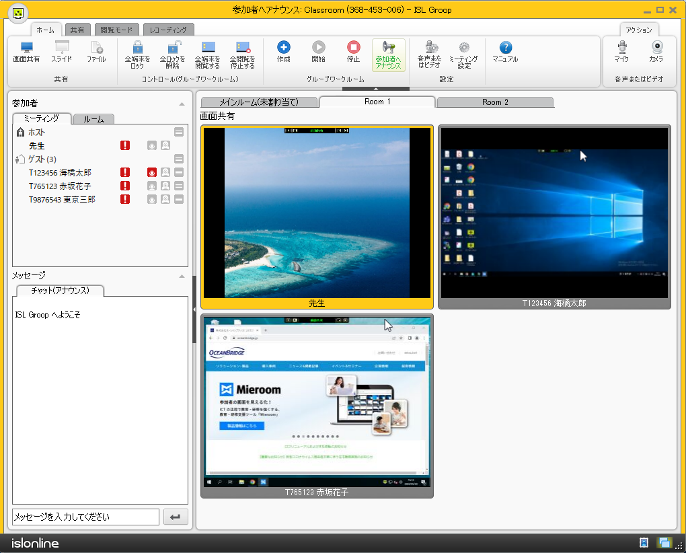Click the message input field
Image resolution: width=686 pixels, height=553 pixels.
point(85,517)
